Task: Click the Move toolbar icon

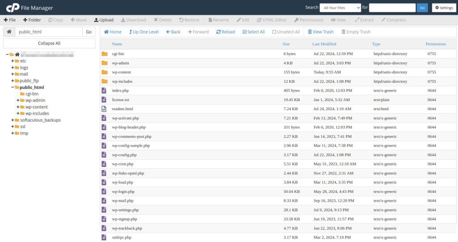Action: click(72, 20)
